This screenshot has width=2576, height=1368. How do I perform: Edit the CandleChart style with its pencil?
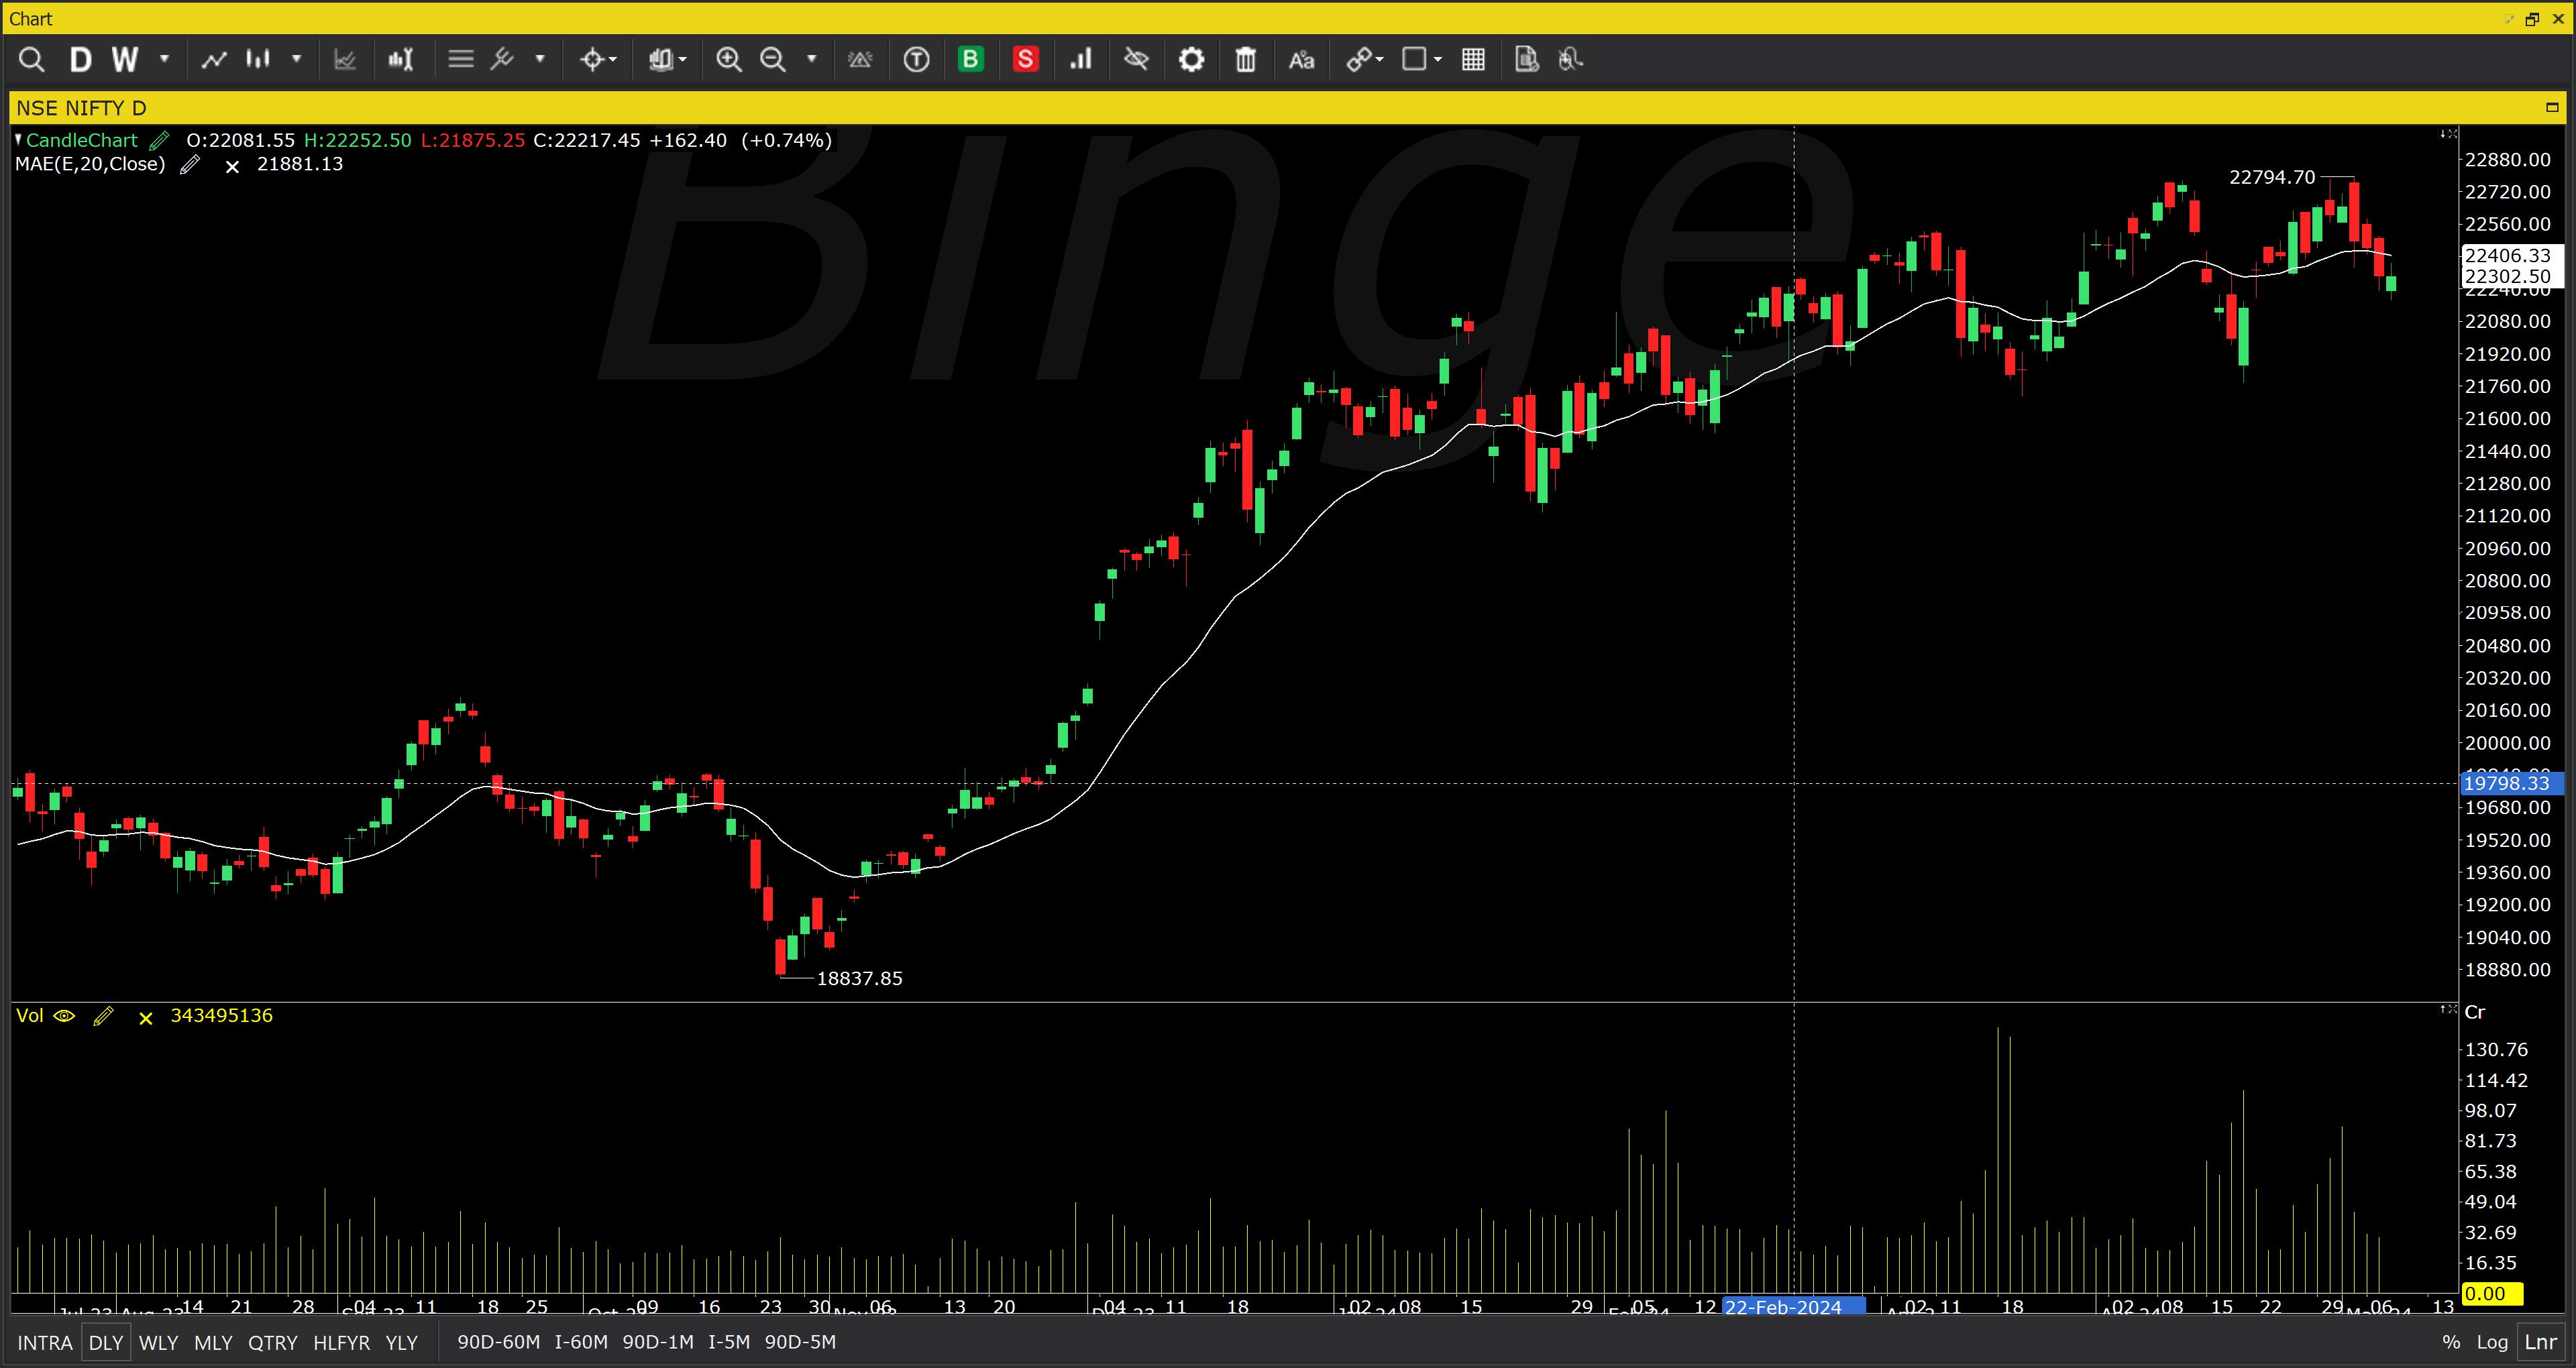(159, 141)
